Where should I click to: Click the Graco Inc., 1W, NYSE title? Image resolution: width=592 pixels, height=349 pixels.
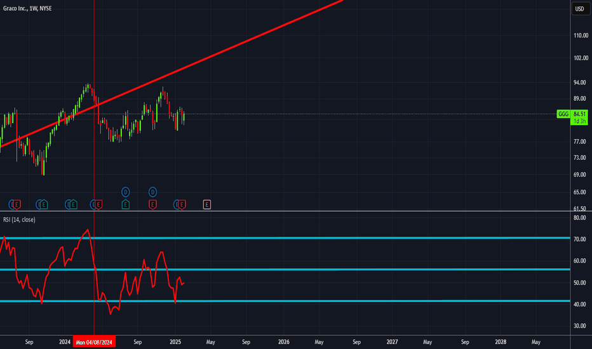point(27,8)
